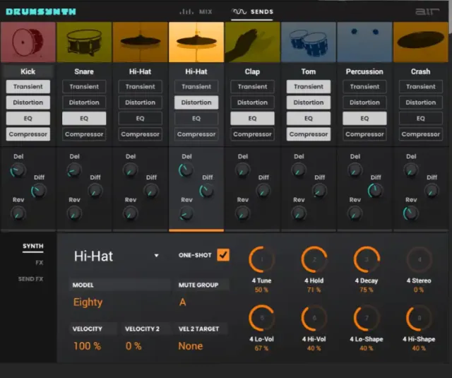Click the Tom channel name label
This screenshot has width=452, height=378.
(309, 71)
